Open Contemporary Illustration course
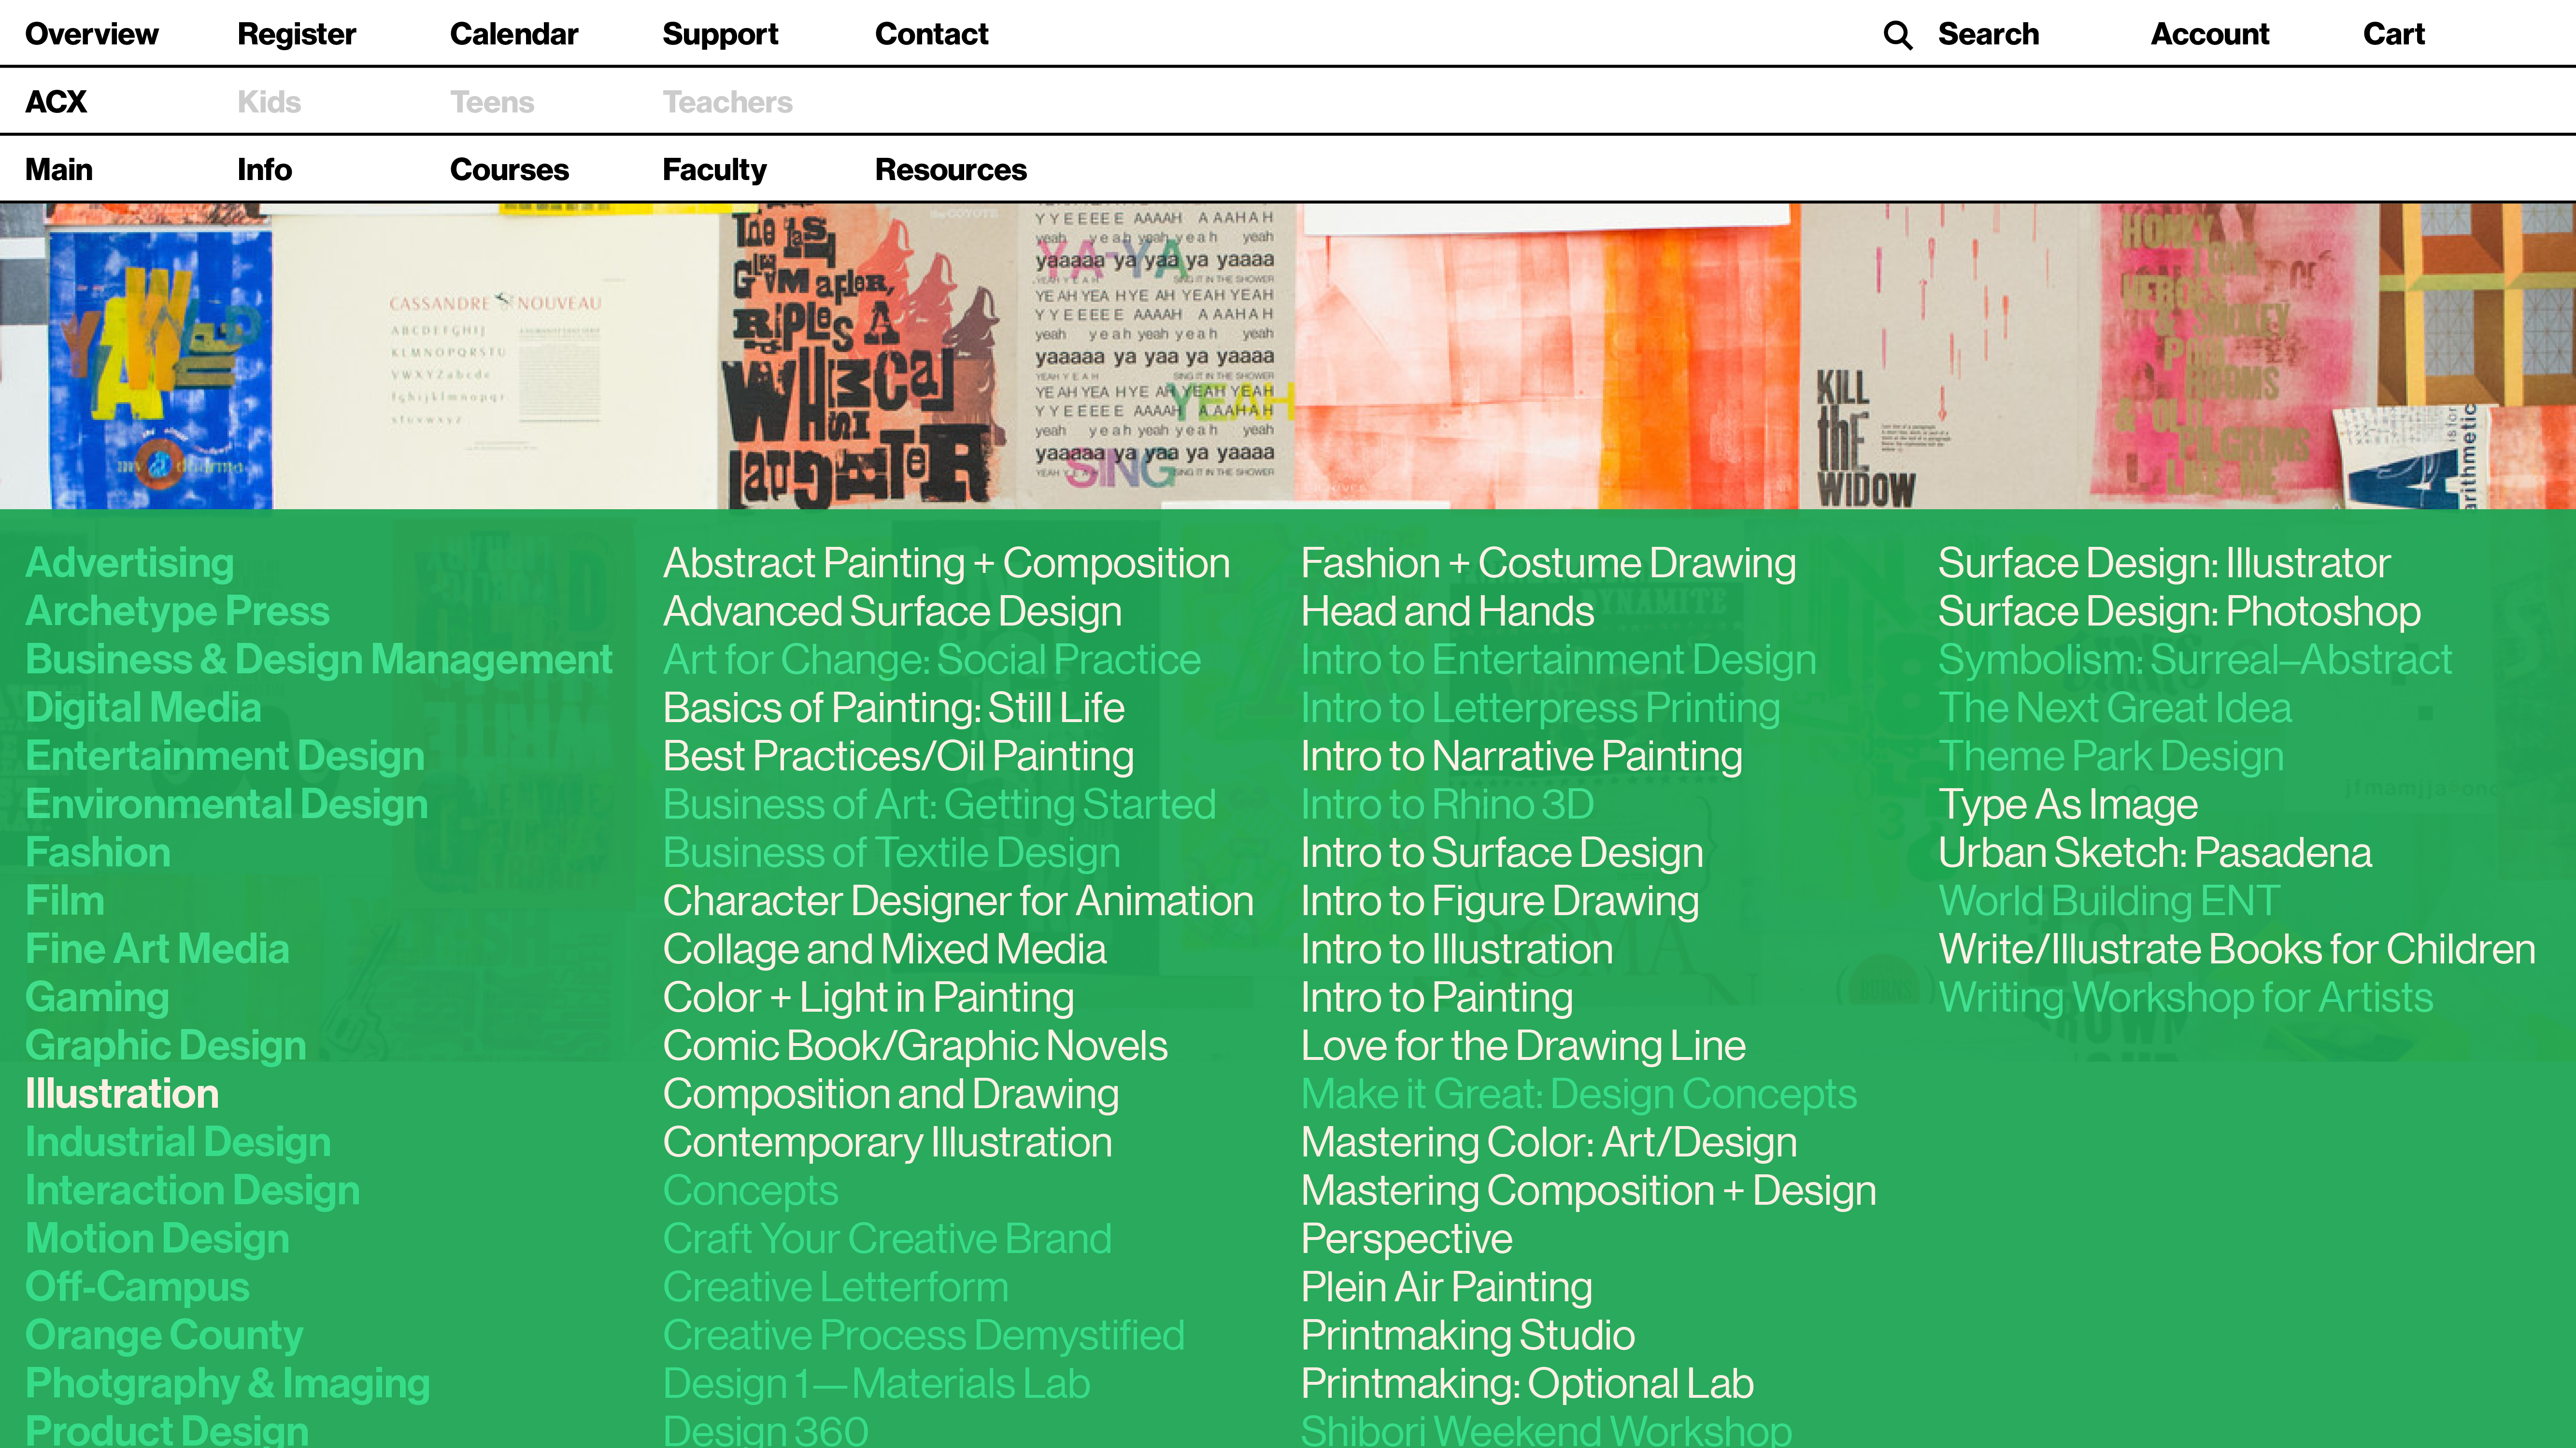Image resolution: width=2576 pixels, height=1448 pixels. (887, 1142)
